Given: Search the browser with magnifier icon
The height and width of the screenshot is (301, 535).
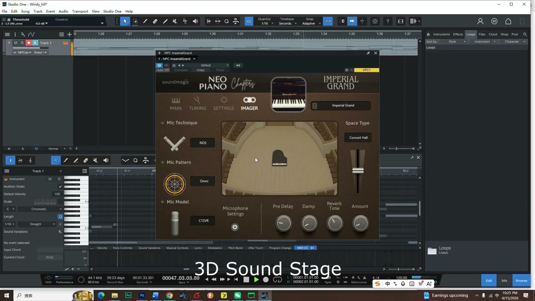Looking at the screenshot, I should 525,34.
